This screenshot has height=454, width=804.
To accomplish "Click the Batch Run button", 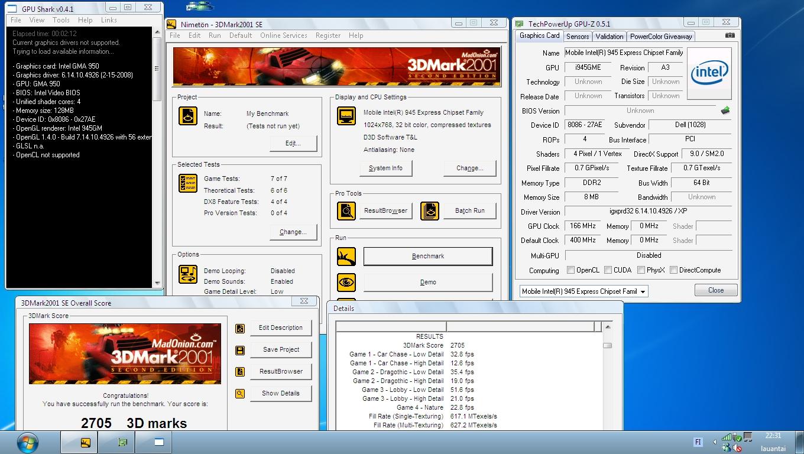I will point(470,211).
